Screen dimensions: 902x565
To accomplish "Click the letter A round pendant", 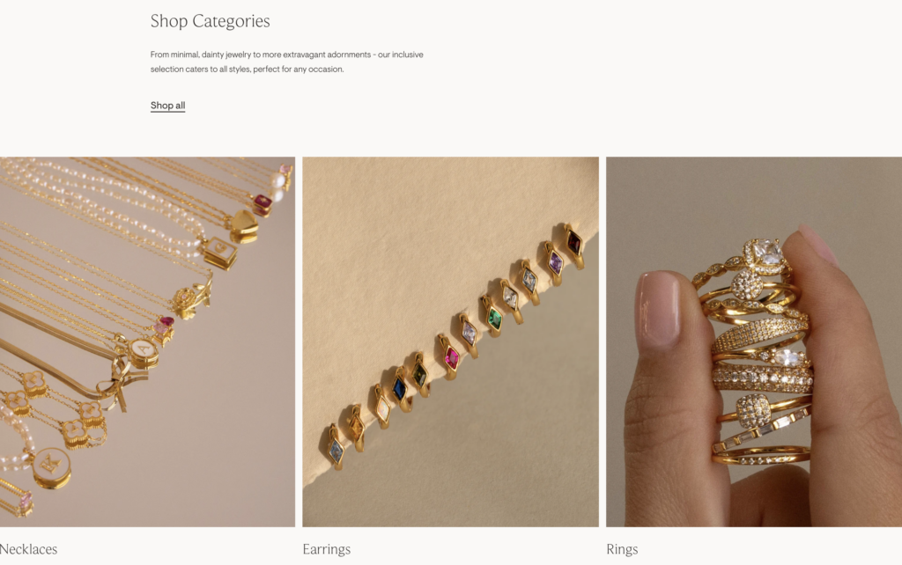I will 144,352.
